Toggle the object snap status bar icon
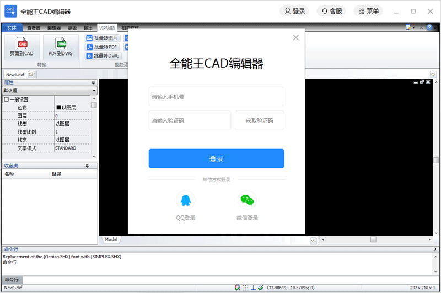This screenshot has height=293, width=441. [x=238, y=288]
